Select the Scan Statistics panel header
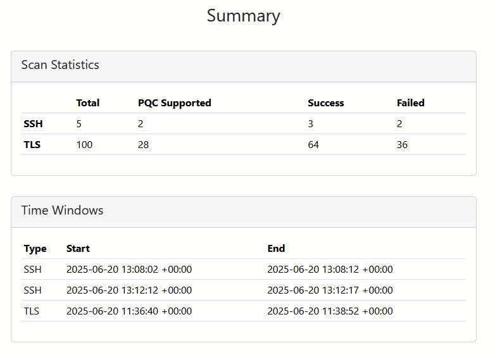The image size is (495, 355). pyautogui.click(x=60, y=65)
